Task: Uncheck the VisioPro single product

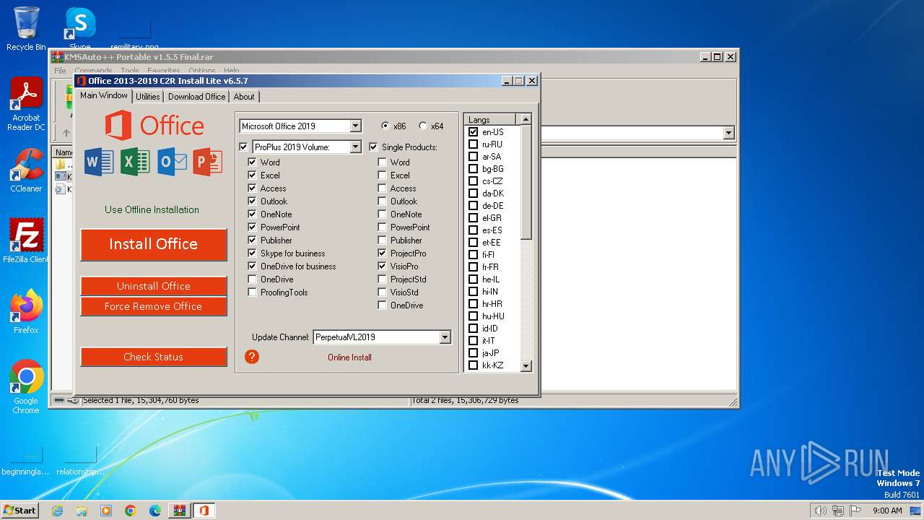Action: [x=382, y=266]
